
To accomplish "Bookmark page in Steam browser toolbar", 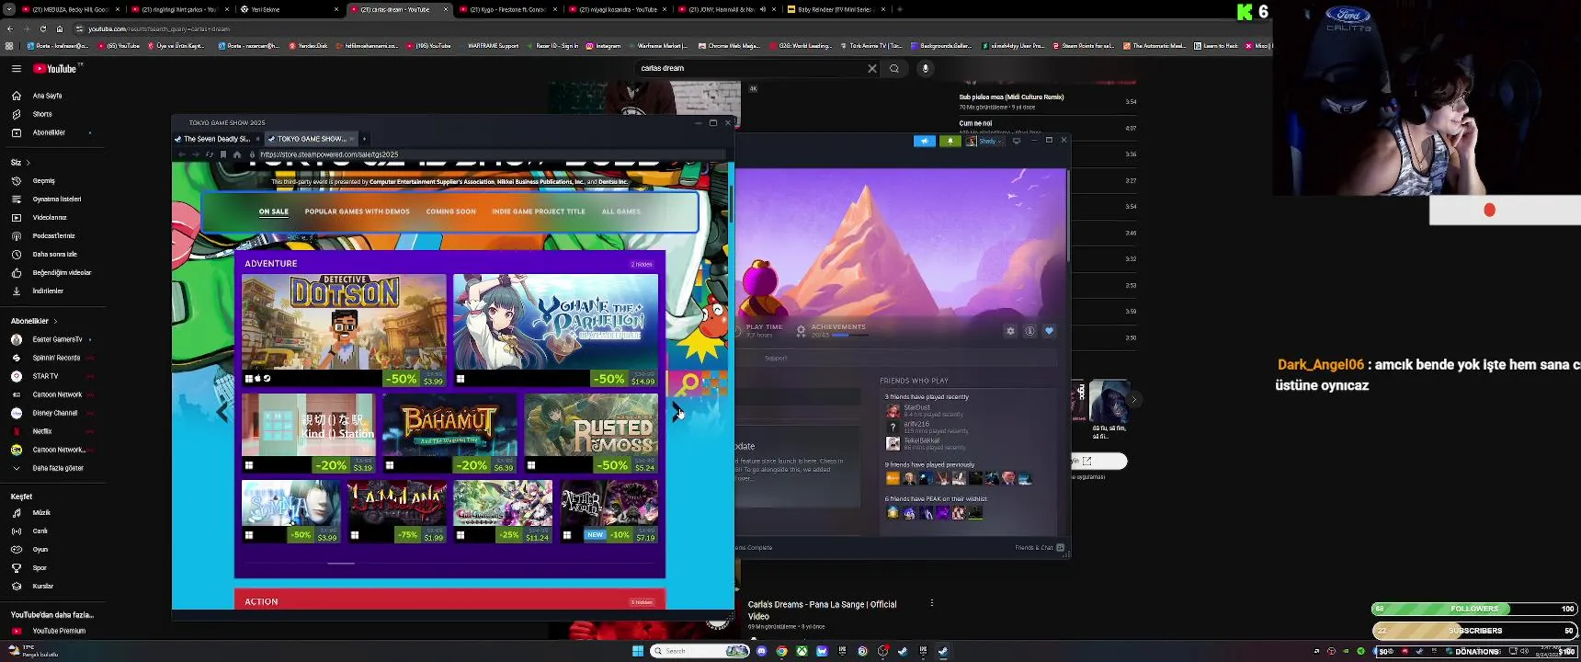I will [x=223, y=154].
